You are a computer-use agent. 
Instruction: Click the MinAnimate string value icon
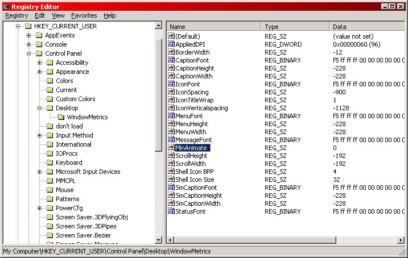pyautogui.click(x=171, y=148)
